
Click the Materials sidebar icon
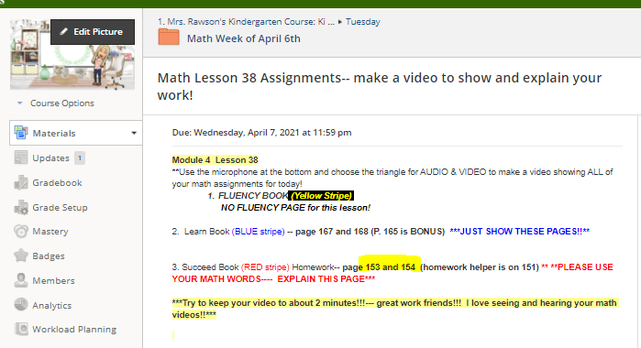point(21,133)
